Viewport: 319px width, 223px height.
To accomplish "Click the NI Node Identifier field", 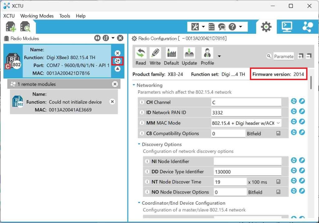I will click(248, 161).
